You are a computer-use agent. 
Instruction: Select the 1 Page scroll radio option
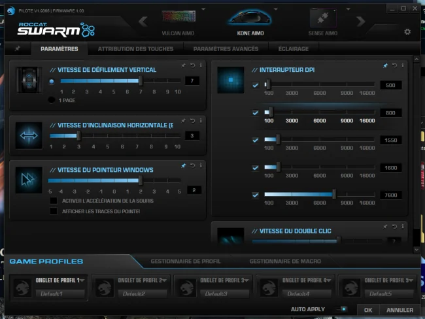point(51,100)
